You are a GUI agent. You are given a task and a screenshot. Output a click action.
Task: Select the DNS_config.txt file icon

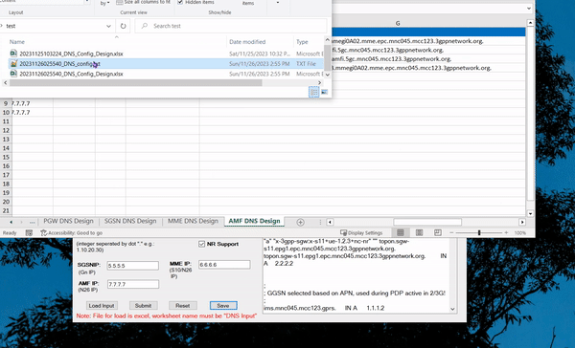tap(13, 64)
